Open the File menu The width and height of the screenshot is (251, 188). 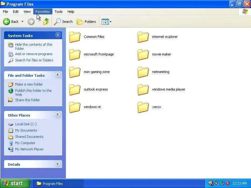point(5,12)
